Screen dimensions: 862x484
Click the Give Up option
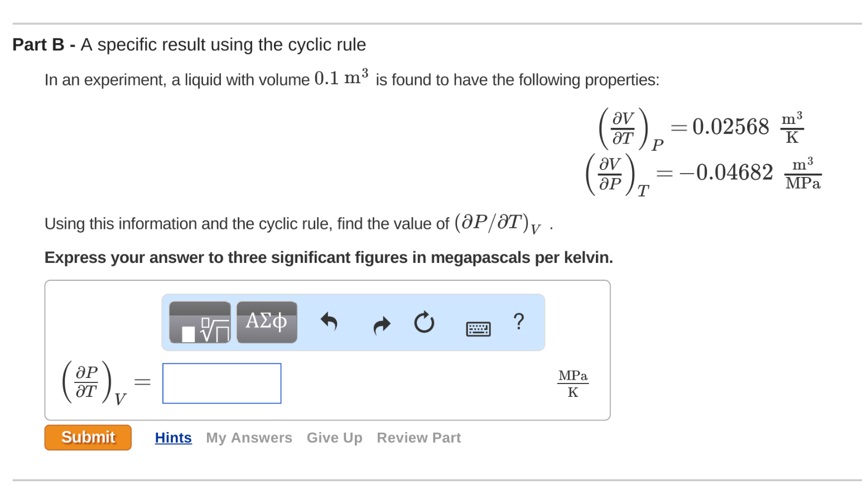[x=334, y=438]
